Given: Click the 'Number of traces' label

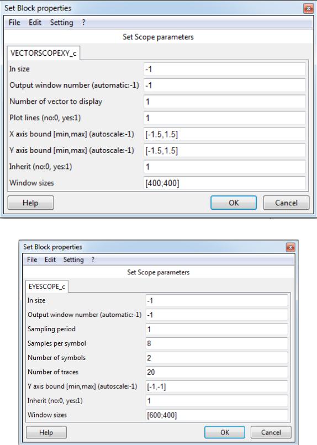Looking at the screenshot, I should point(53,372).
